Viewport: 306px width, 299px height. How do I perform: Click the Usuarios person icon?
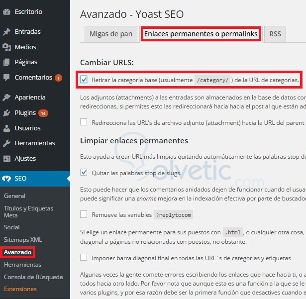click(x=6, y=128)
